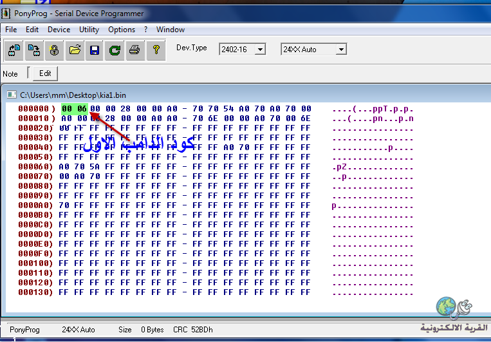
Task: Expand the 24XX Auto device family dropdown
Action: point(341,49)
